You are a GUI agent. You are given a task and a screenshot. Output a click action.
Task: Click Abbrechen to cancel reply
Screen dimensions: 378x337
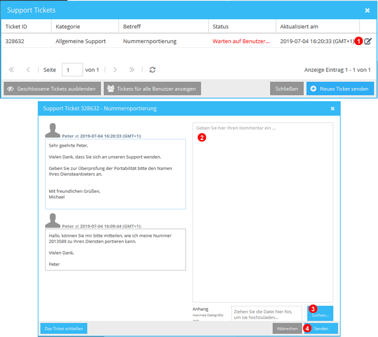pos(287,329)
